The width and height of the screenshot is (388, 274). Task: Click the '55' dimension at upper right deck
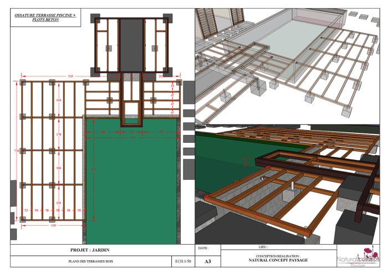172,86
